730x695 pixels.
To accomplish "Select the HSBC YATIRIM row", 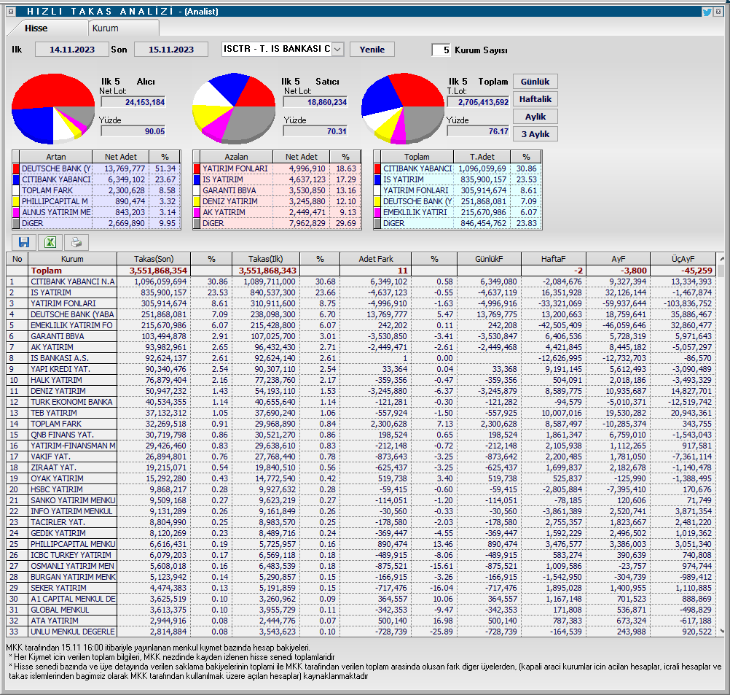I will pyautogui.click(x=361, y=489).
